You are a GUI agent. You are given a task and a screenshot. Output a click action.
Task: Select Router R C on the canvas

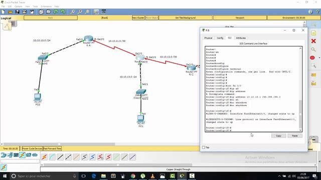tap(191, 68)
